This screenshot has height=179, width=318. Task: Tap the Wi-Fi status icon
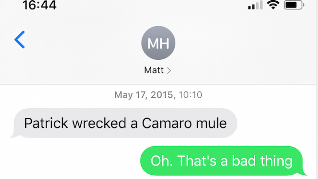point(273,5)
